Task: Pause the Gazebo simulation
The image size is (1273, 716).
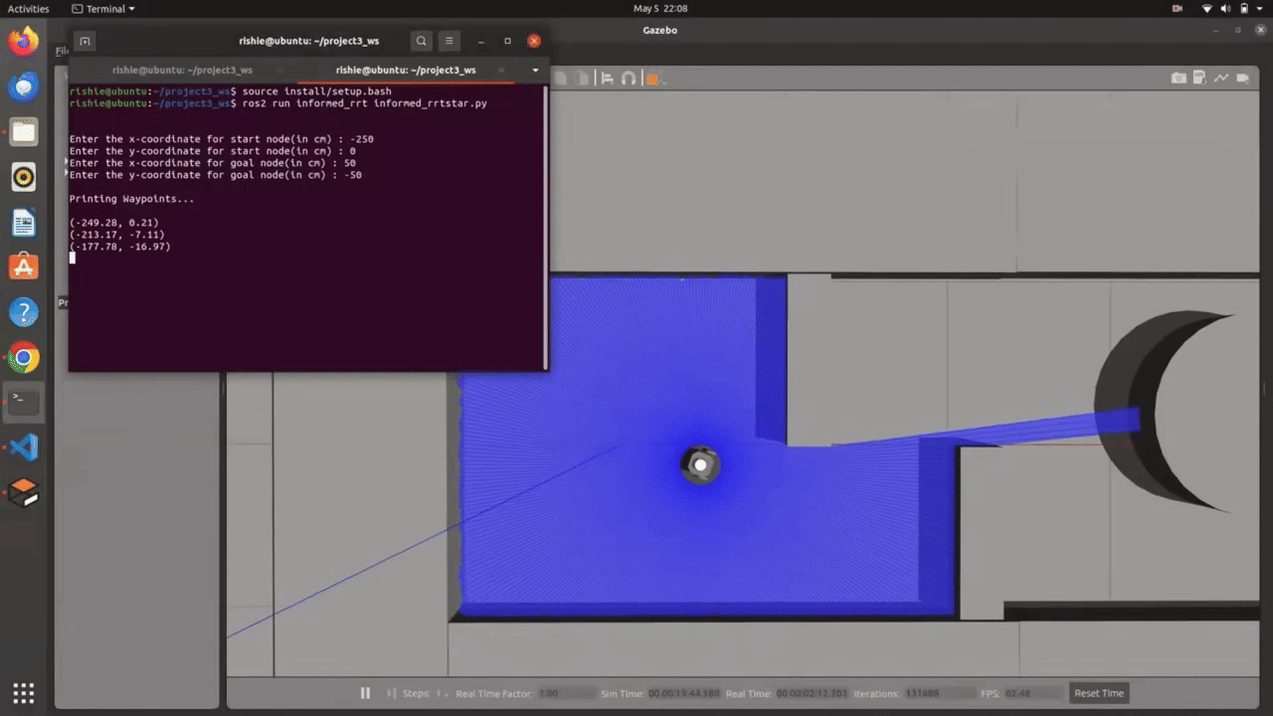Action: [365, 693]
